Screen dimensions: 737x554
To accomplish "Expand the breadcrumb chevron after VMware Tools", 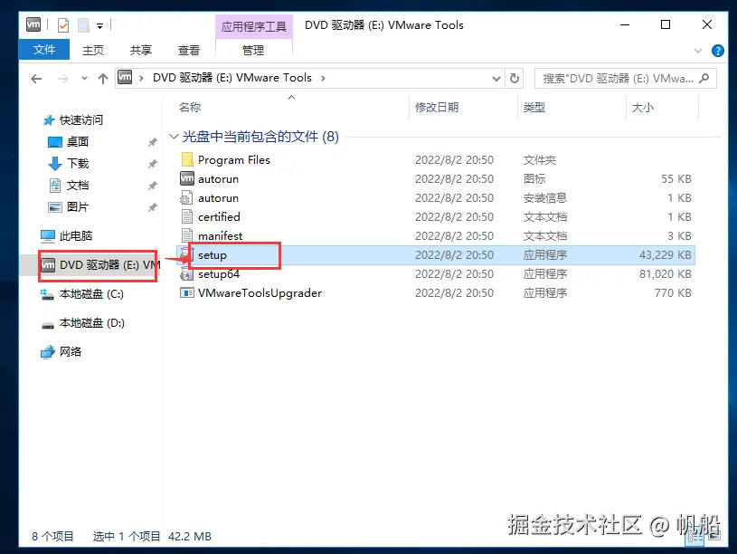I will (x=323, y=78).
